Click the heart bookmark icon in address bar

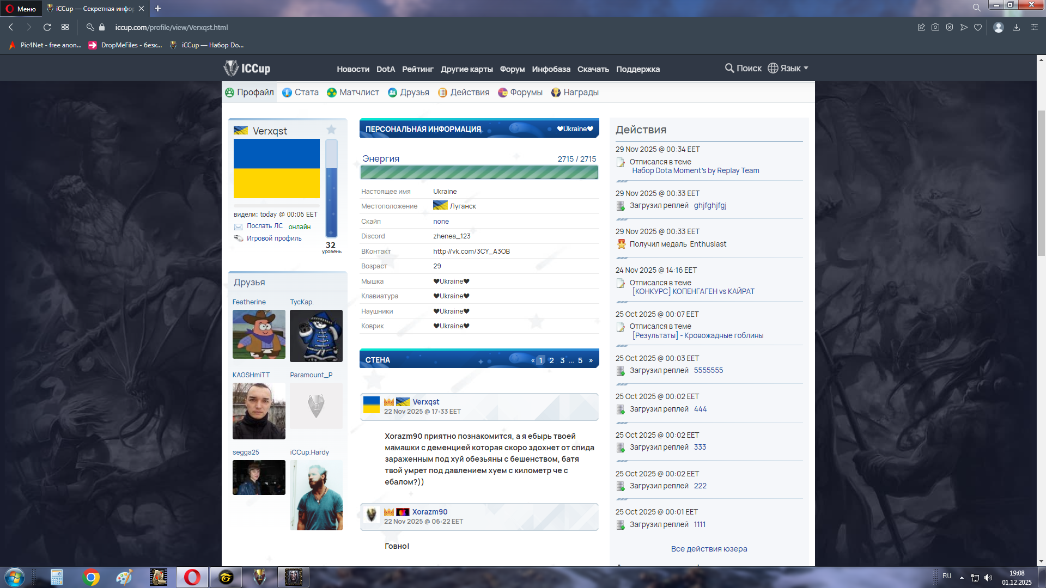coord(978,27)
